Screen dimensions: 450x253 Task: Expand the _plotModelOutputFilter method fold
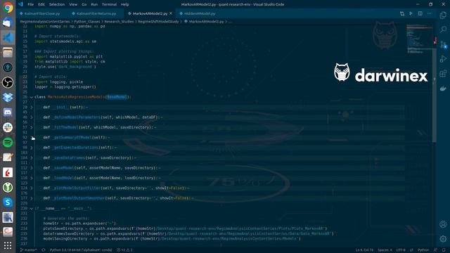click(32, 188)
